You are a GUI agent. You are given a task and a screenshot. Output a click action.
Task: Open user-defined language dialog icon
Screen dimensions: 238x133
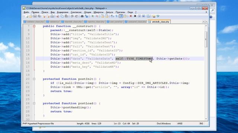tap(125, 16)
